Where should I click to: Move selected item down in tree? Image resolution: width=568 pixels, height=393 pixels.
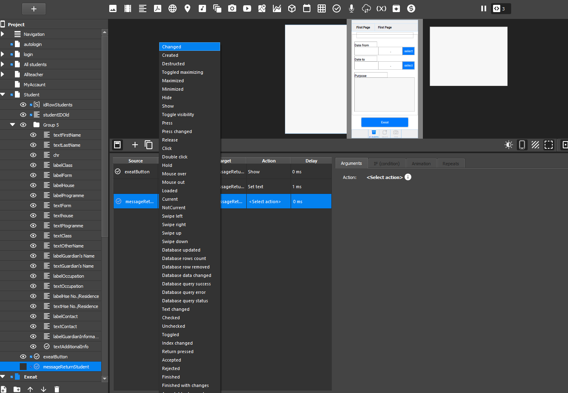(x=44, y=389)
